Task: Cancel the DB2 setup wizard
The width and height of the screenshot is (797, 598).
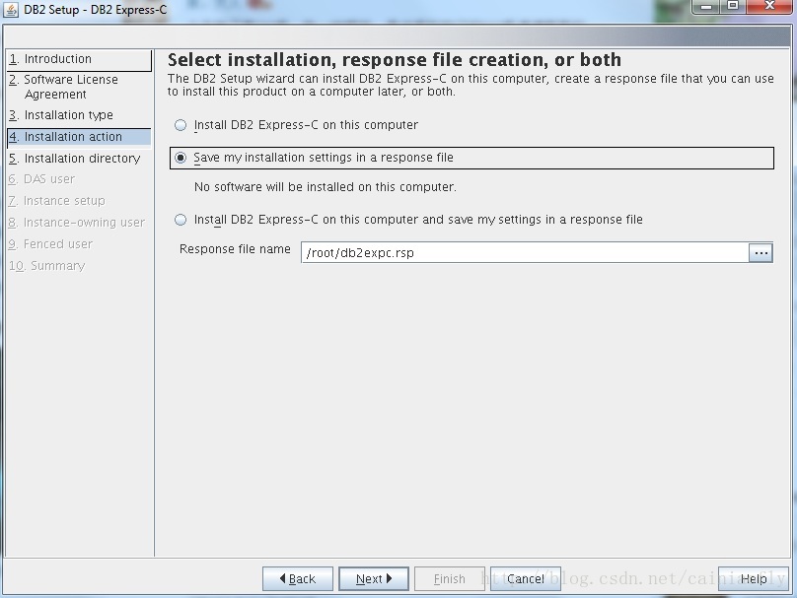Action: coord(525,578)
